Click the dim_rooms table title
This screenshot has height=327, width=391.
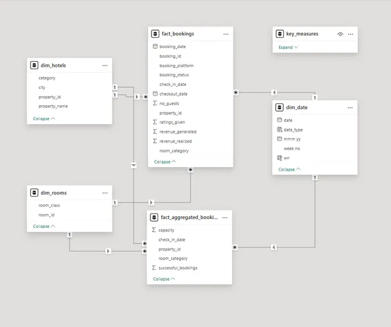(54, 193)
